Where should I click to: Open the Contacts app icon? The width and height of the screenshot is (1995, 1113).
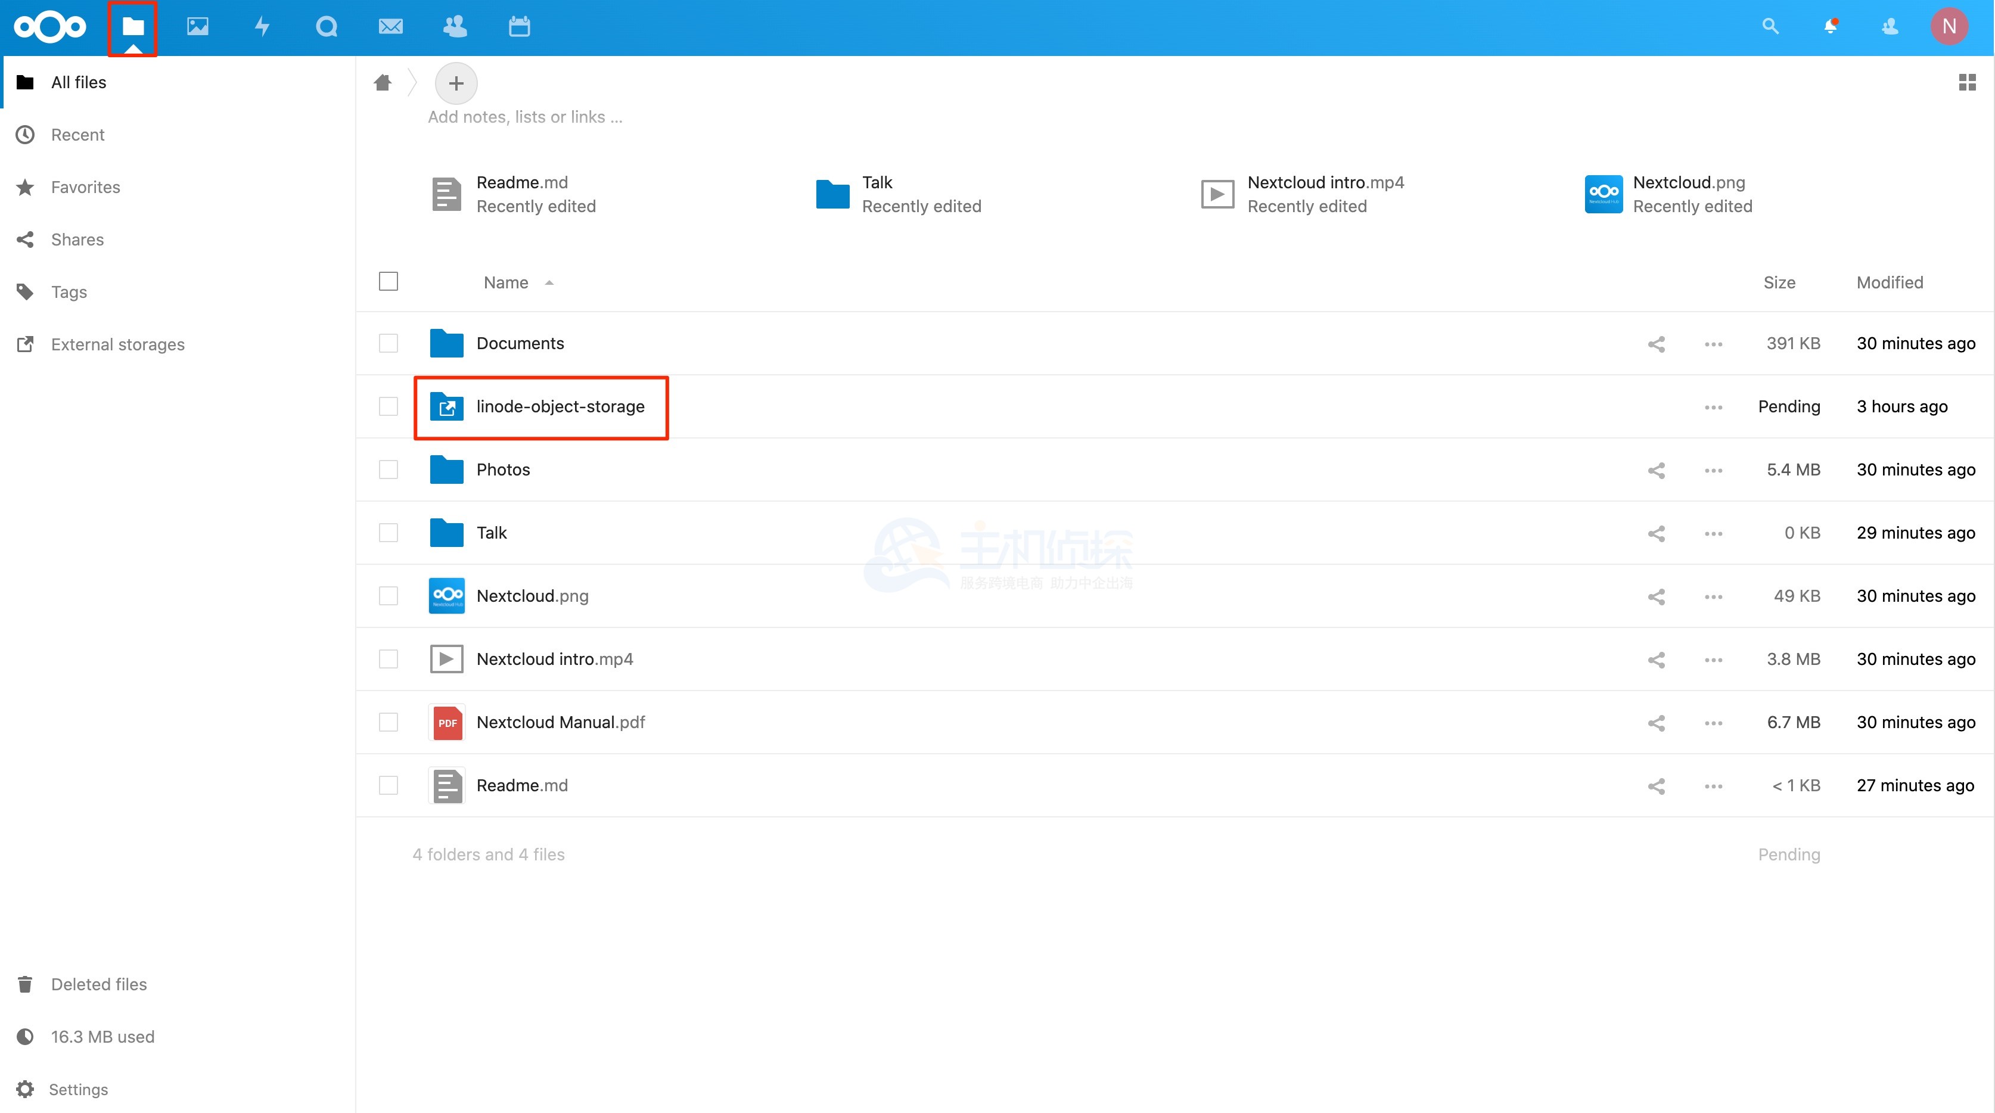(455, 27)
